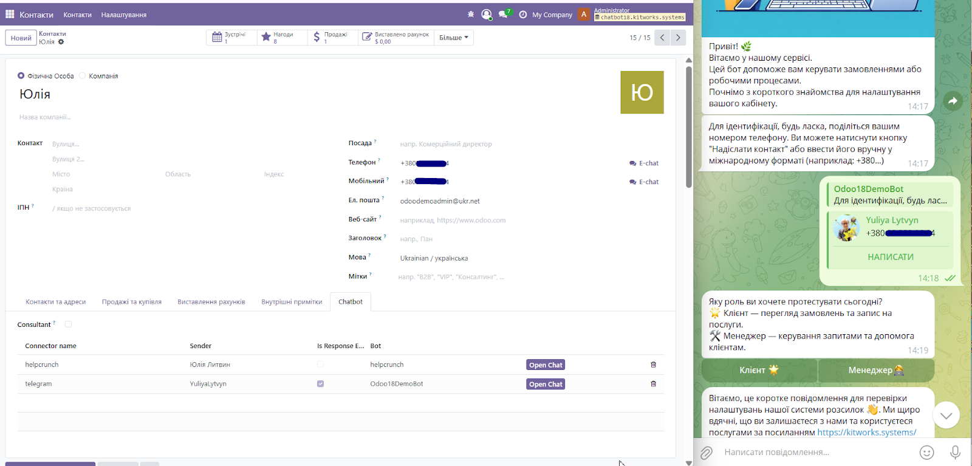Toggle Is Response checkbox for telegram row

coord(320,384)
